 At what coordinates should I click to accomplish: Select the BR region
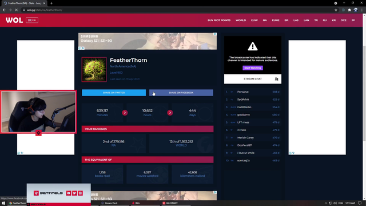pyautogui.click(x=287, y=21)
